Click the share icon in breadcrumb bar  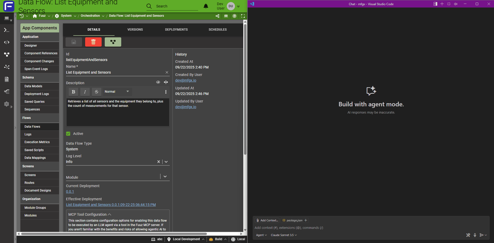coord(217,16)
